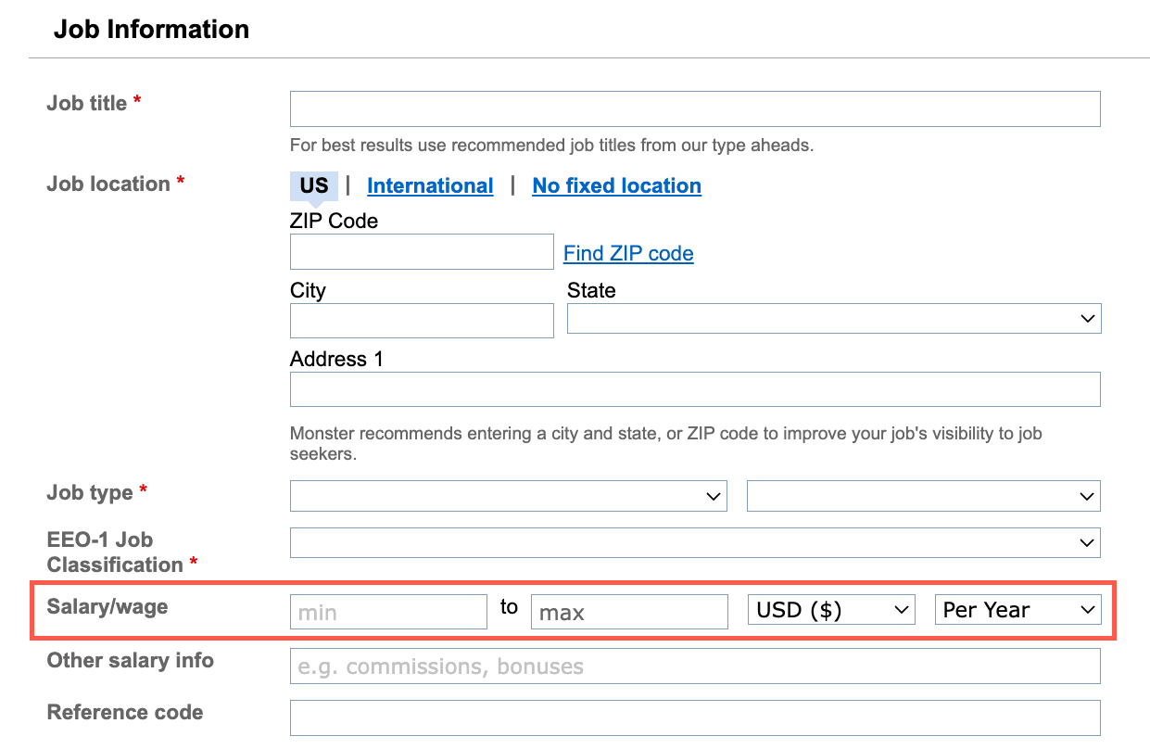Image resolution: width=1150 pixels, height=749 pixels.
Task: Choose the No fixed location option
Action: pyautogui.click(x=616, y=185)
